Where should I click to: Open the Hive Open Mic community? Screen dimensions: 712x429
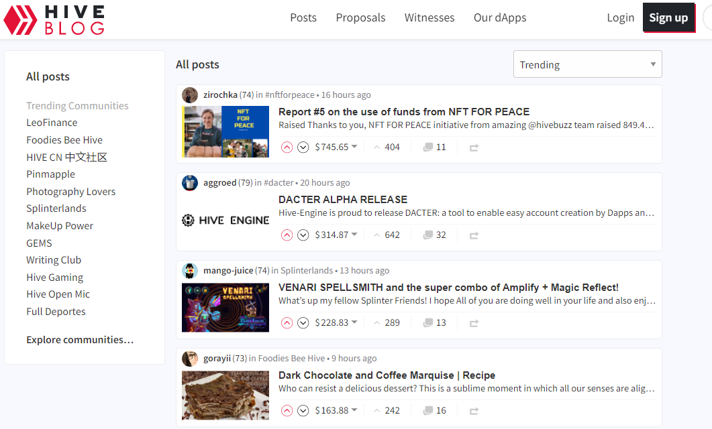click(x=58, y=294)
